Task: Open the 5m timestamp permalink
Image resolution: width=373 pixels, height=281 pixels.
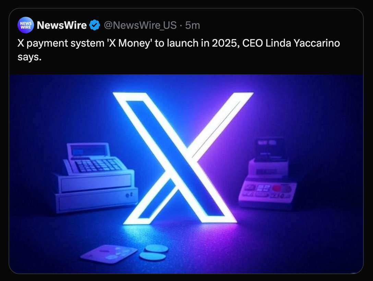Action: 192,25
